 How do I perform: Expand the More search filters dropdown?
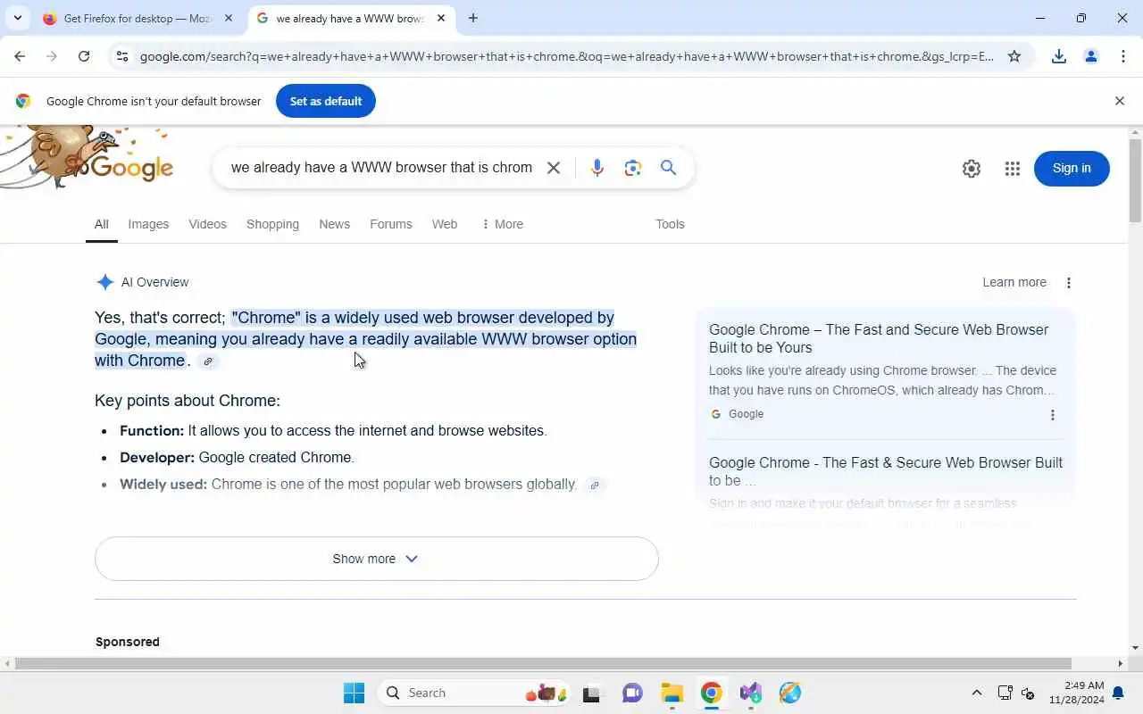[502, 224]
